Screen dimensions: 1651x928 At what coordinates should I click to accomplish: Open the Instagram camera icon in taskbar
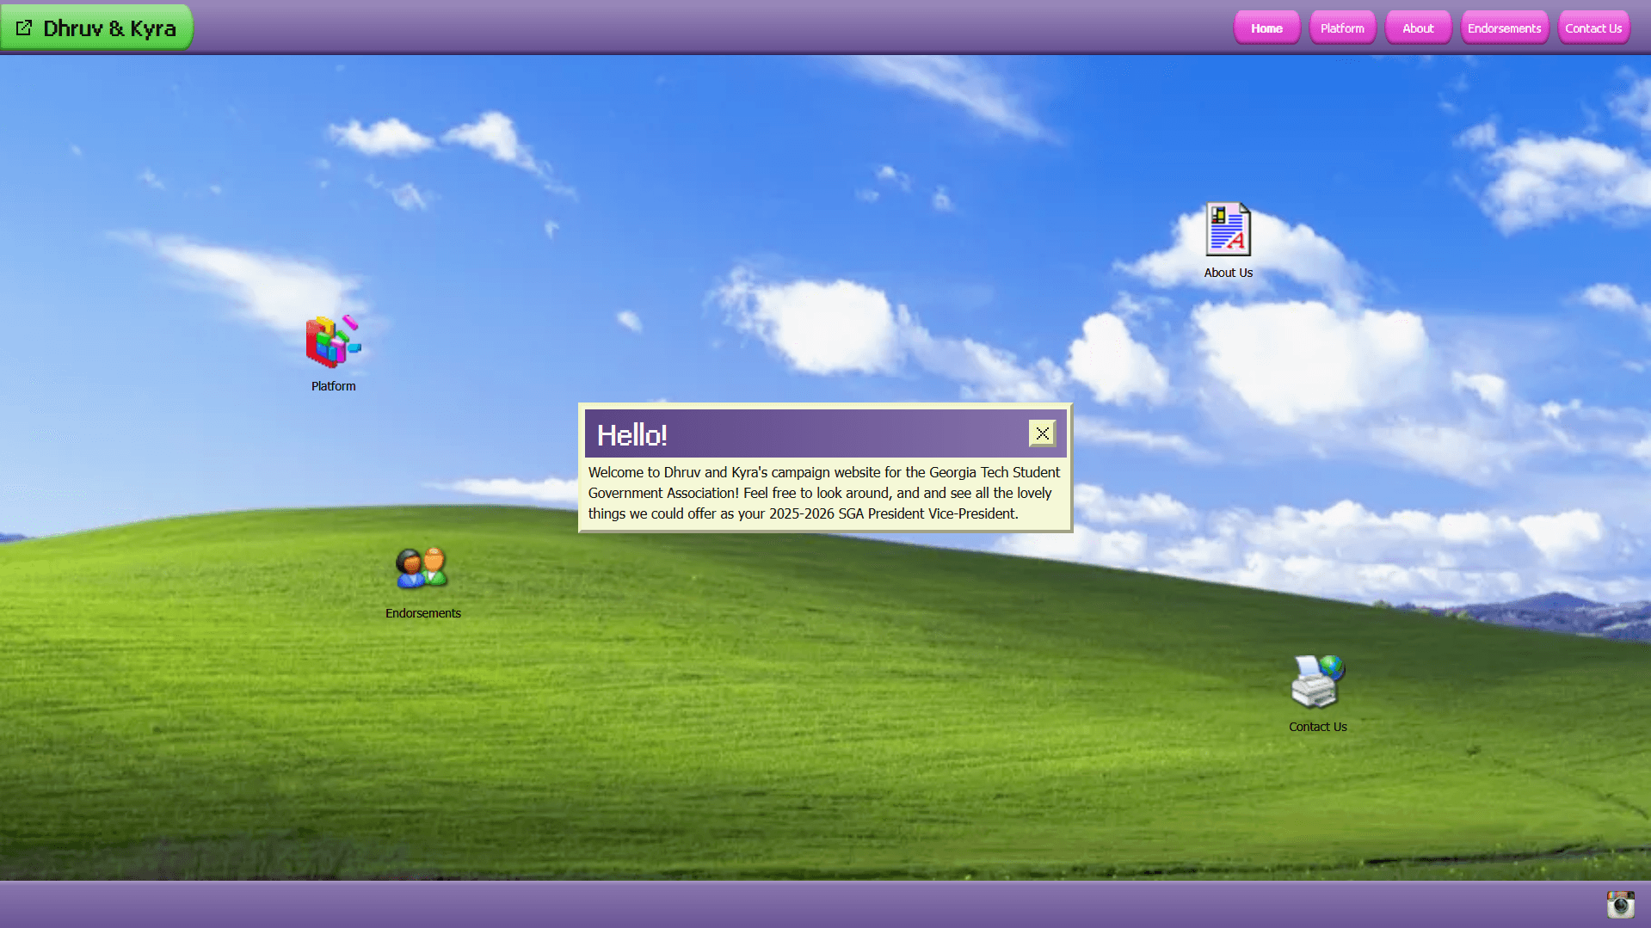click(x=1621, y=905)
